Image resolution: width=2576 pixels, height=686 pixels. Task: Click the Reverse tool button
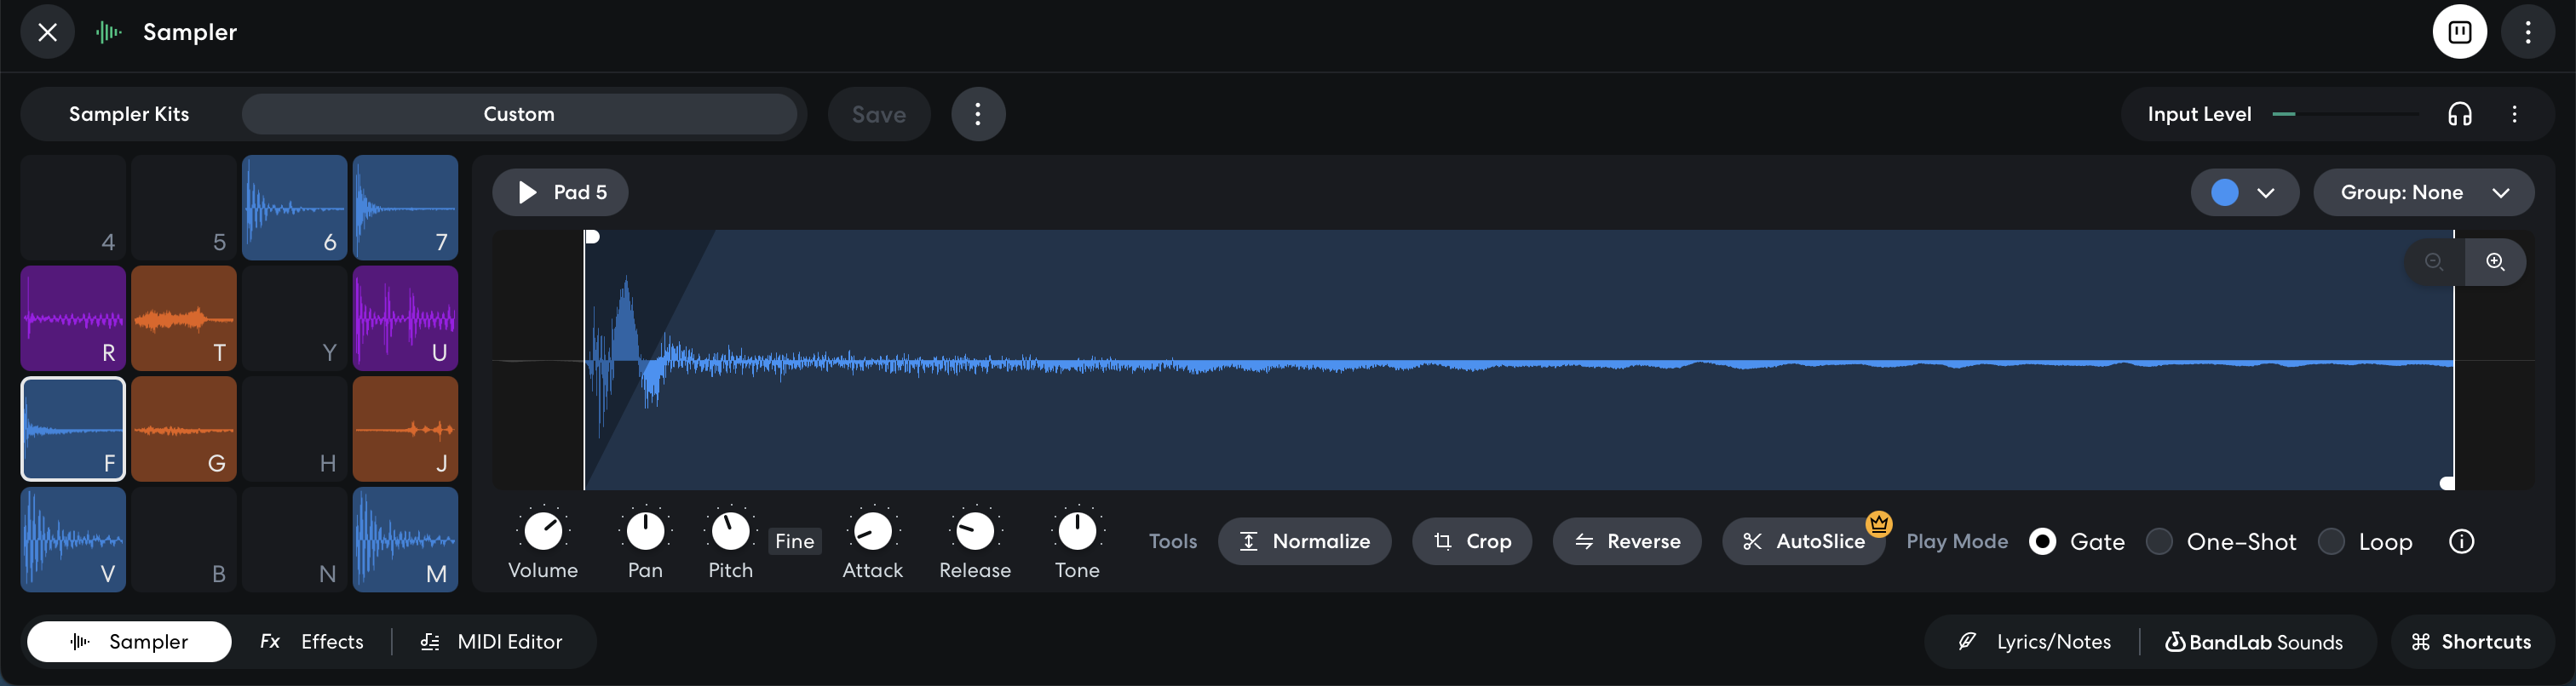[1626, 541]
